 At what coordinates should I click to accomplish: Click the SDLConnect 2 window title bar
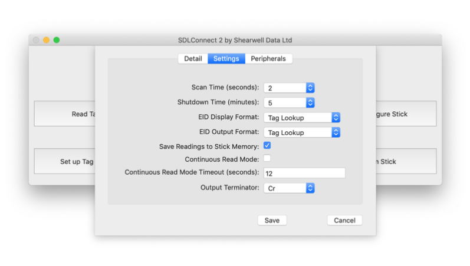click(235, 40)
